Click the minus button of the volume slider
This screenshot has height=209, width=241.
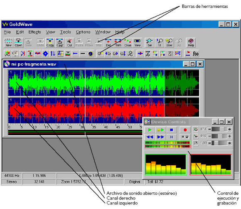pyautogui.click(x=209, y=129)
